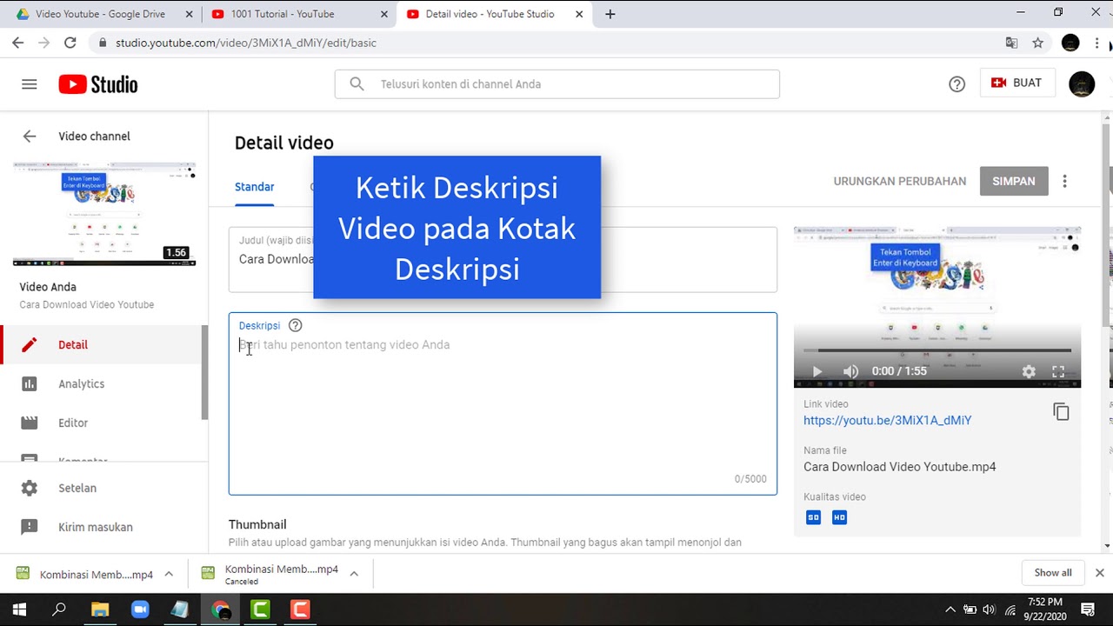Open the Help question-mark icon in header
Viewport: 1113px width, 626px height.
pyautogui.click(x=956, y=84)
